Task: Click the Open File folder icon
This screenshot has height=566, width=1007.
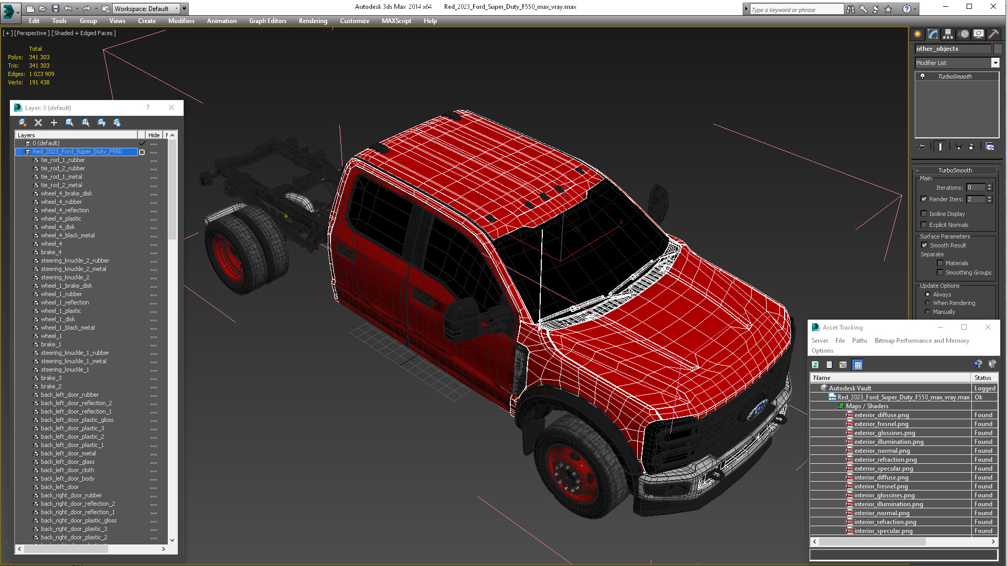Action: coord(42,9)
